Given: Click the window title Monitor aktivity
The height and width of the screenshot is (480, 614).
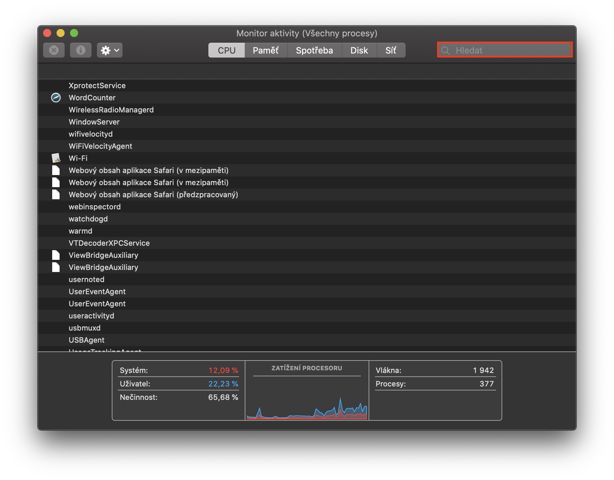Looking at the screenshot, I should coord(307,33).
